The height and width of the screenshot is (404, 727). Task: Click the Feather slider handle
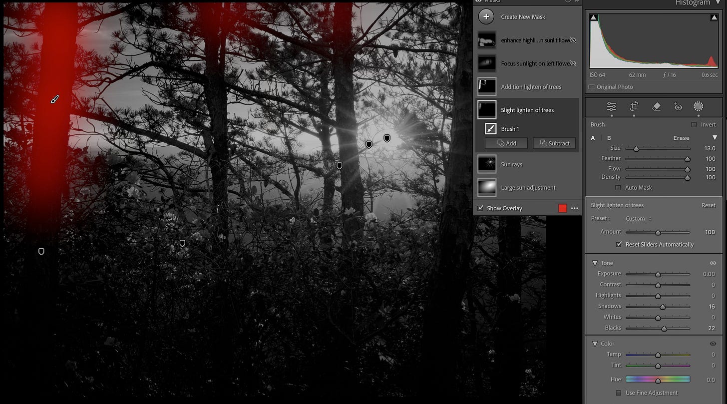[688, 159]
